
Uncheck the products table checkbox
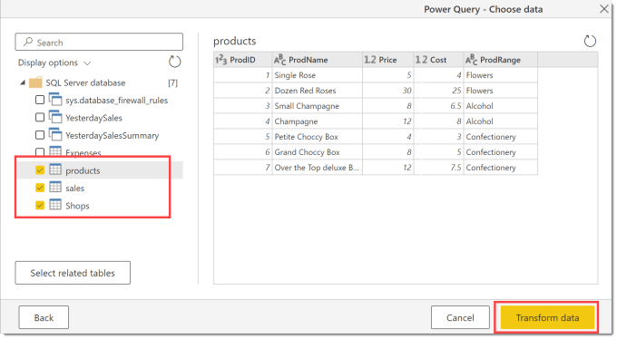(x=40, y=169)
